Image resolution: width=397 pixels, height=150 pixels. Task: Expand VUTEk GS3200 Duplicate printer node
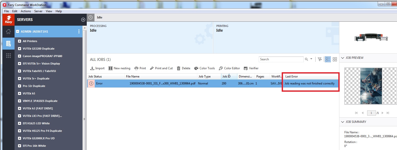click(x=20, y=49)
